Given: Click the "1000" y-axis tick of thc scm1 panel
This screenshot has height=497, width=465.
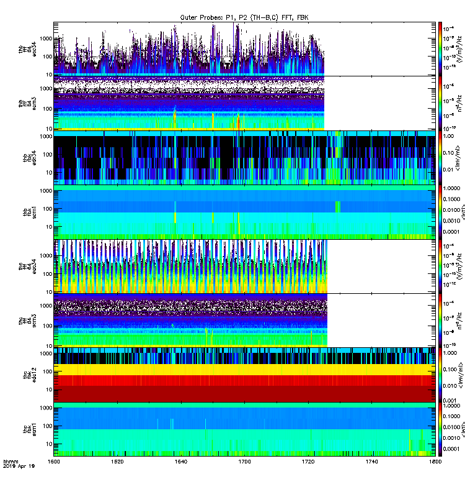Looking at the screenshot, I should click(46, 408).
